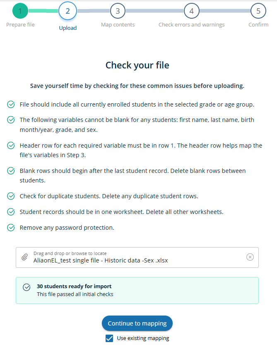Click checkmark icon next to password protection rule
The image size is (277, 345).
click(11, 228)
